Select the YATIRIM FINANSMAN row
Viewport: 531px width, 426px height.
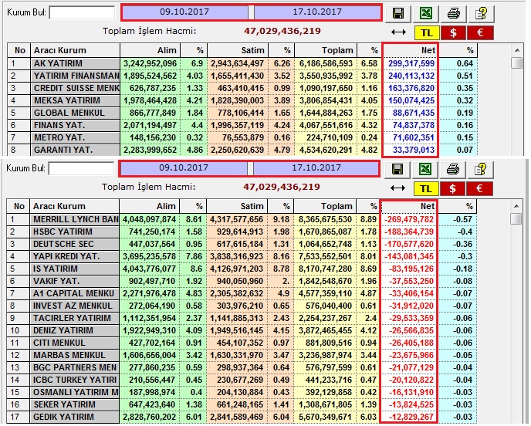242,76
